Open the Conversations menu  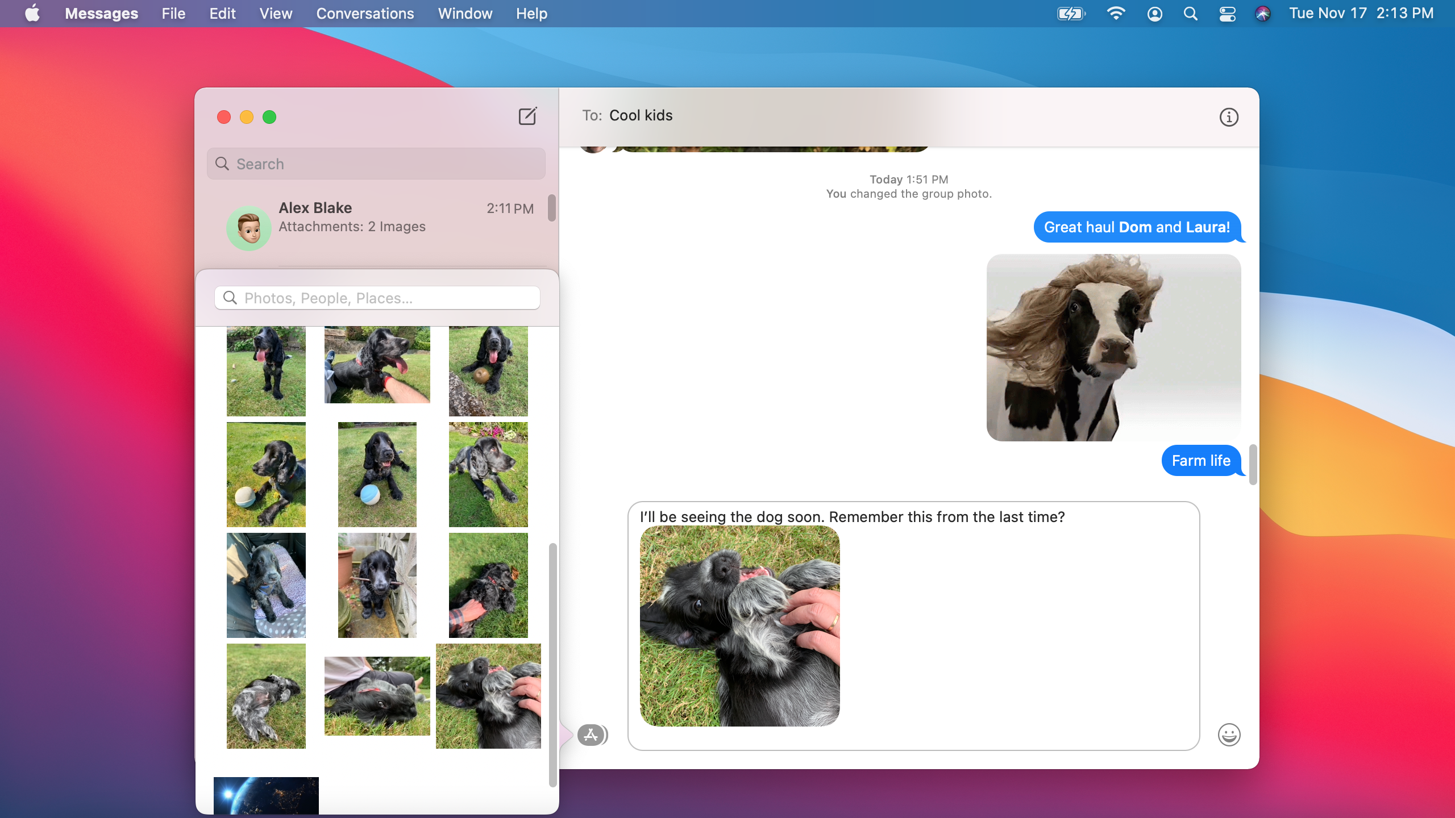pos(365,13)
